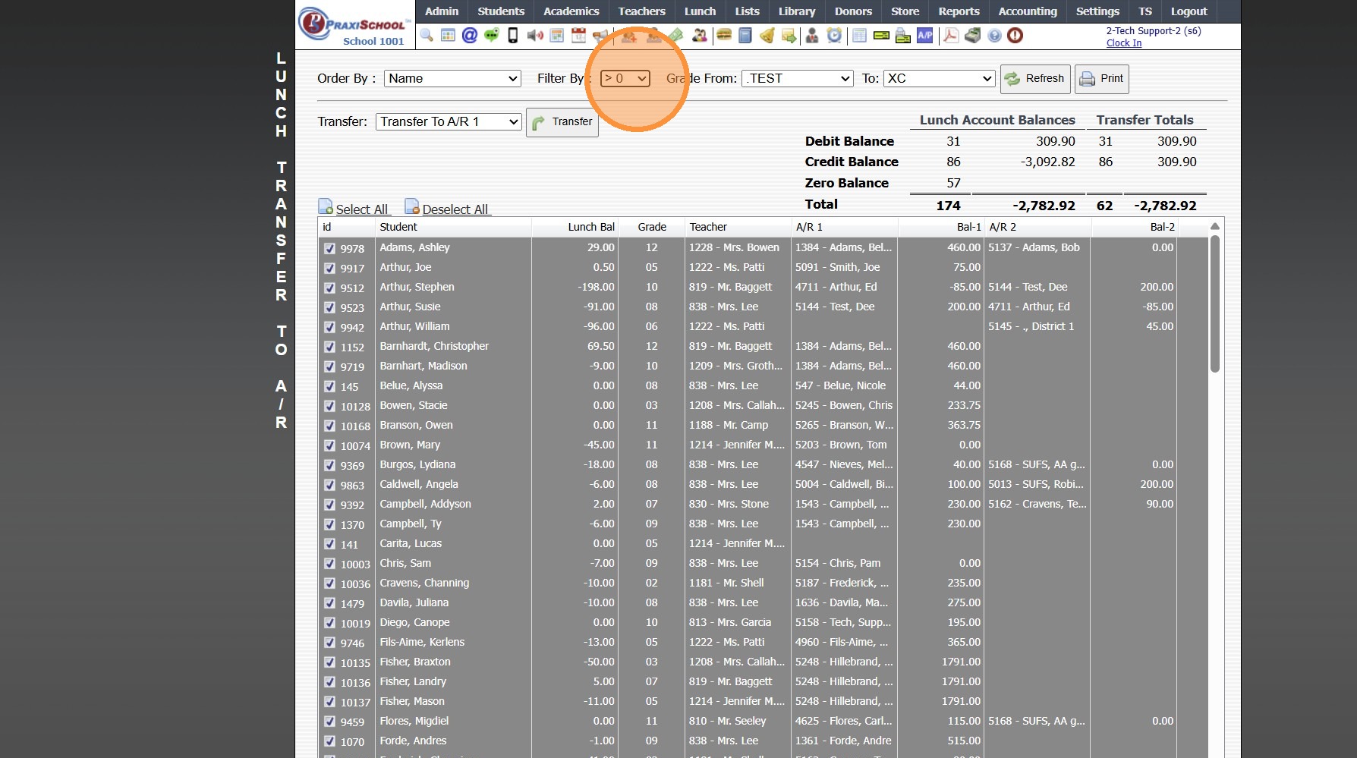
Task: Click the alarm clock icon
Action: pyautogui.click(x=834, y=36)
